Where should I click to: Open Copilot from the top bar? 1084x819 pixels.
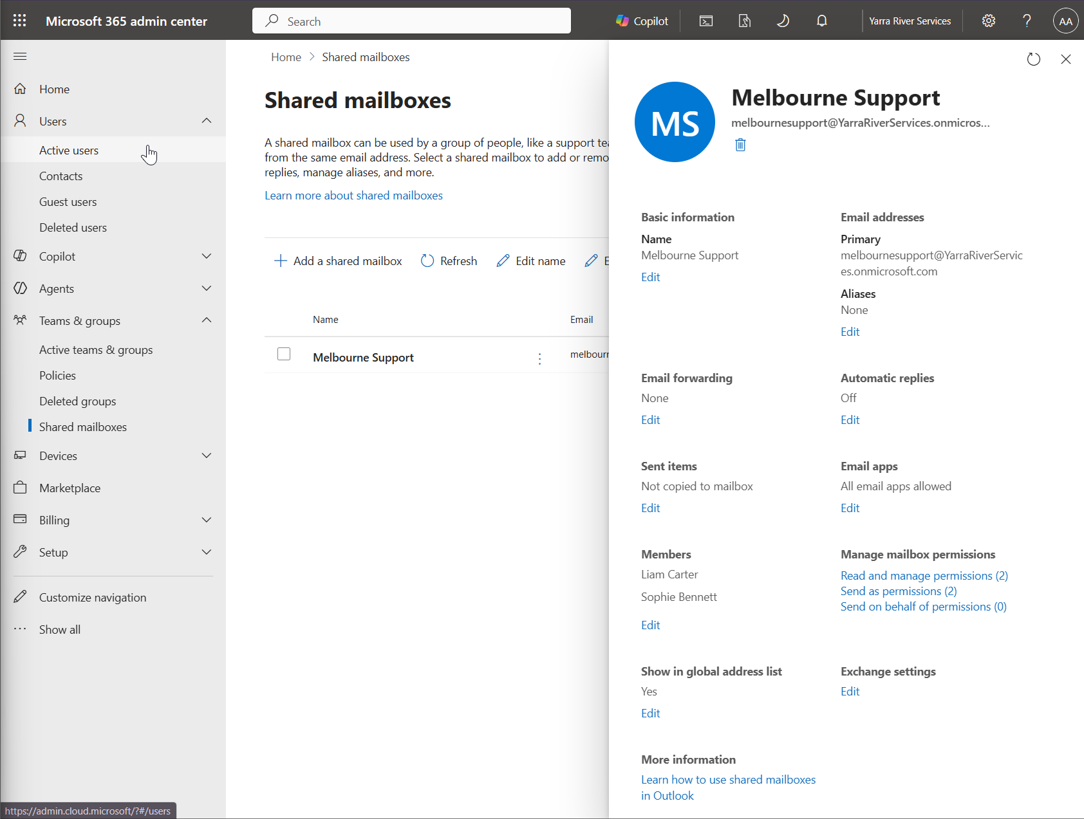(x=642, y=21)
